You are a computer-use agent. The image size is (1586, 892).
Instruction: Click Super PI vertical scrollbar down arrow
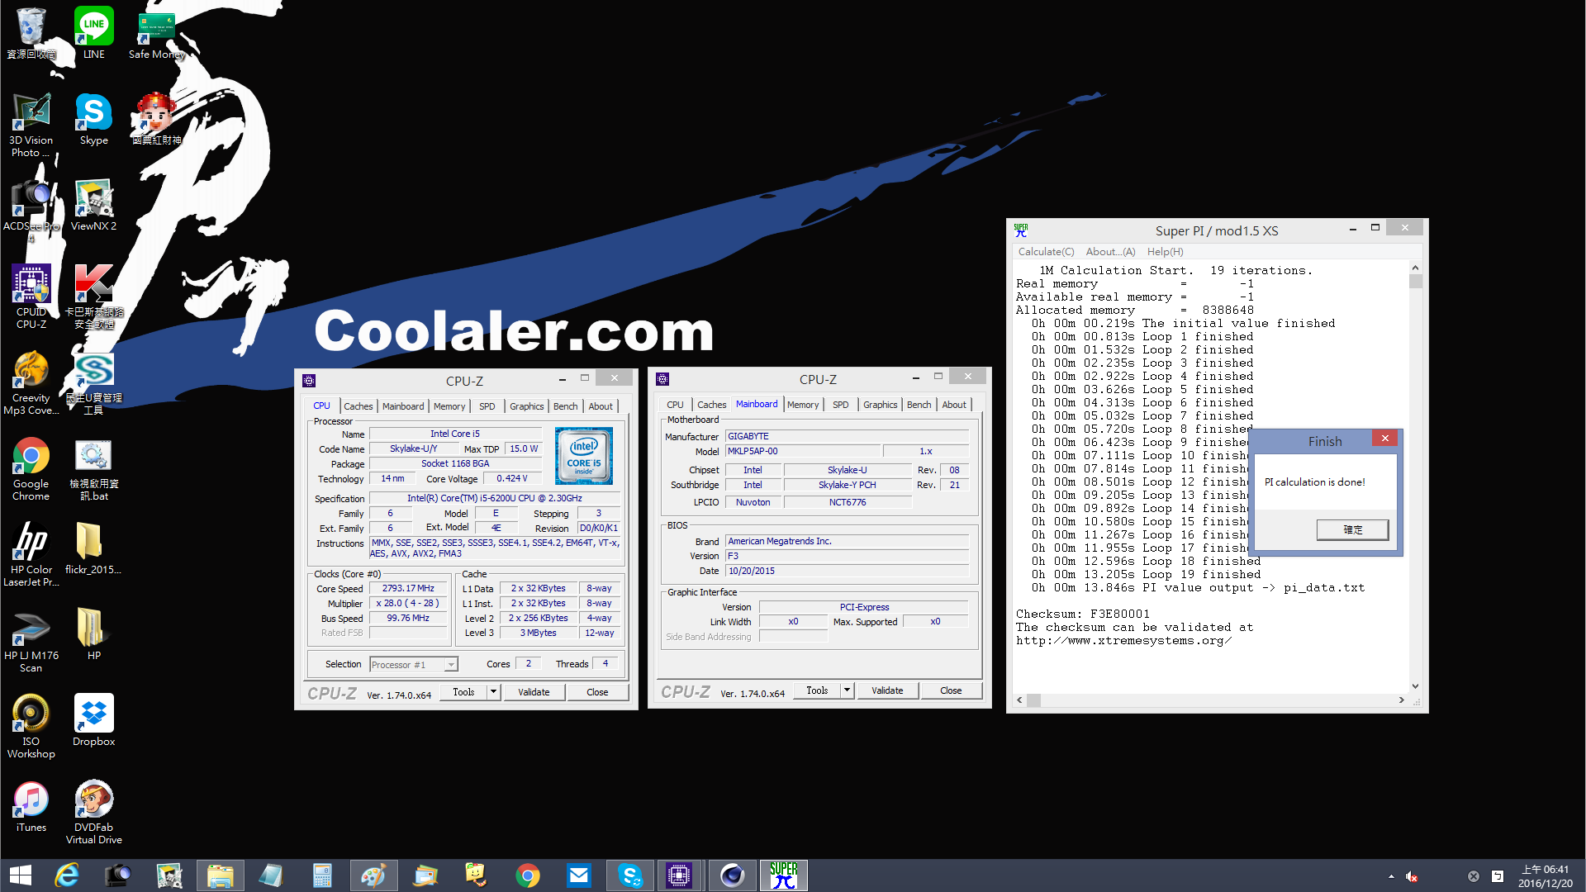[x=1415, y=686]
